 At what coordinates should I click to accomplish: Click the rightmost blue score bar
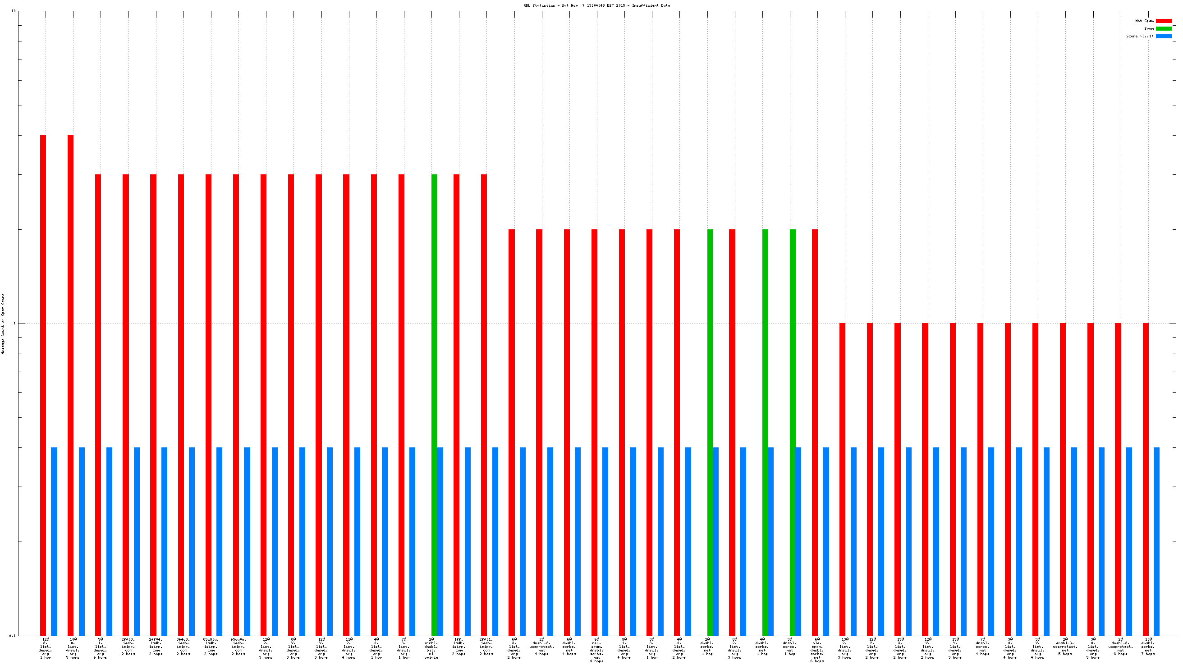coord(1156,542)
